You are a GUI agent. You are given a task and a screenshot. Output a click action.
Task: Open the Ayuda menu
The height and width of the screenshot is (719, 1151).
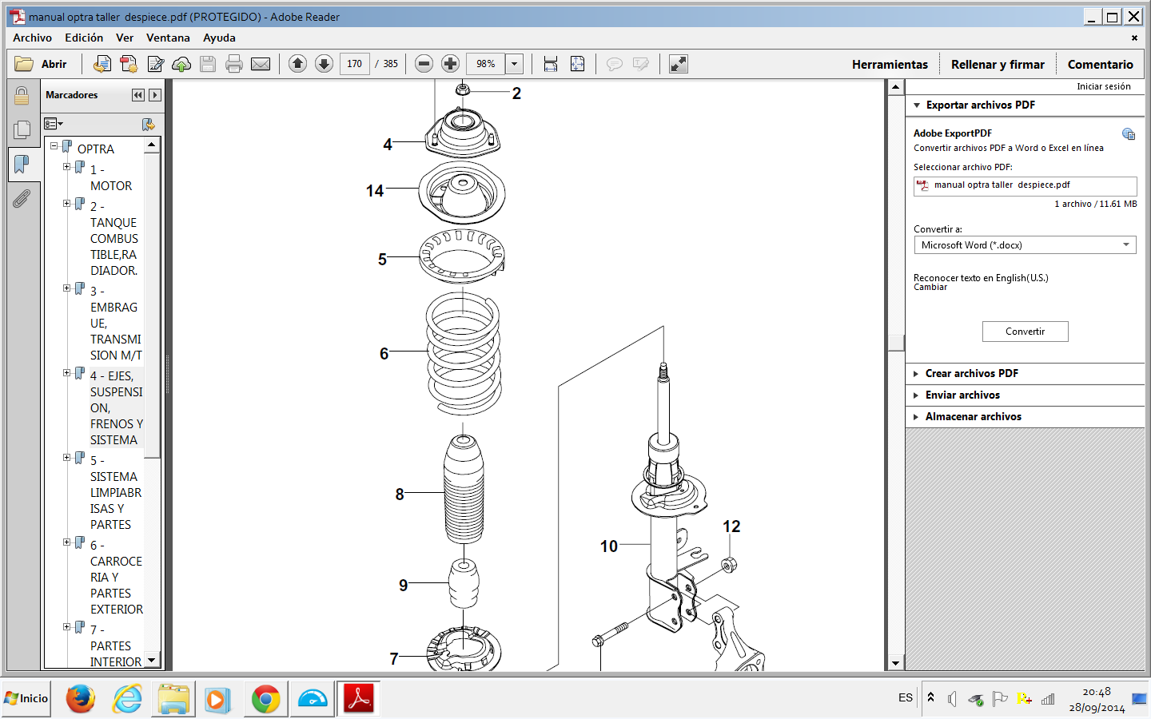click(219, 38)
